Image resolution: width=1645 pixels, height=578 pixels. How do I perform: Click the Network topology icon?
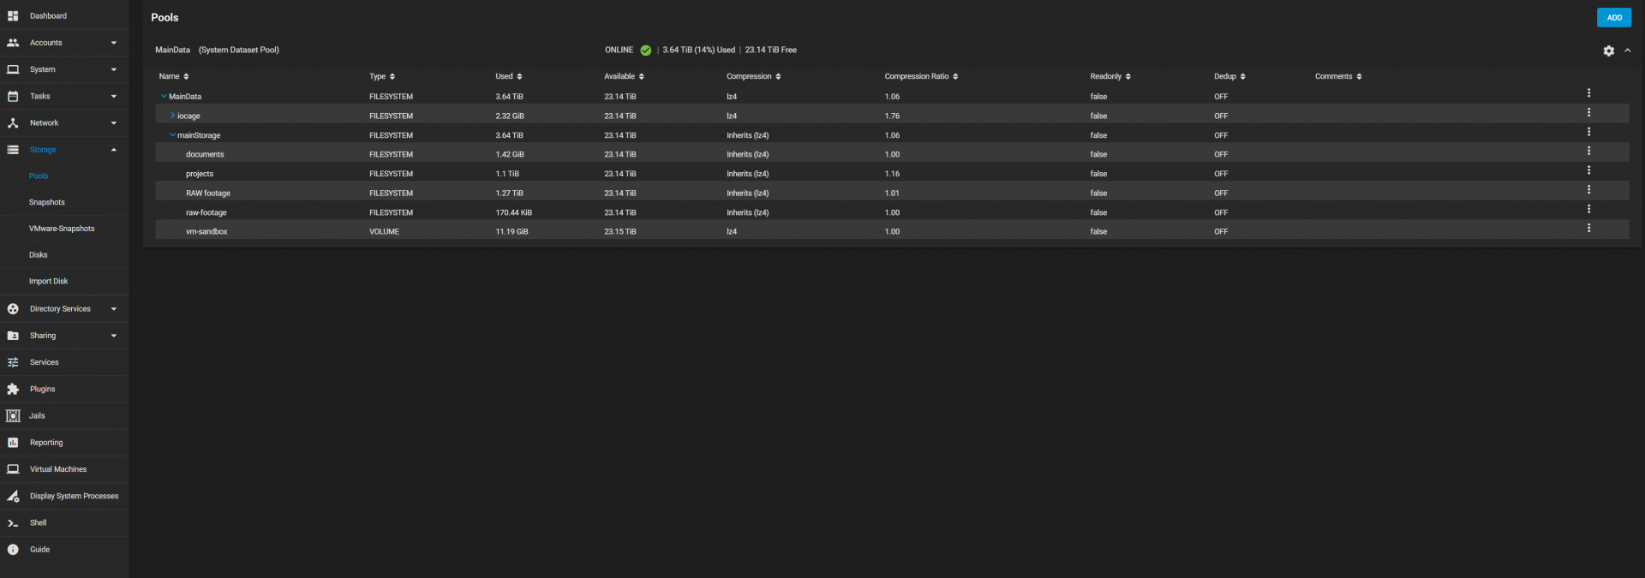13,122
